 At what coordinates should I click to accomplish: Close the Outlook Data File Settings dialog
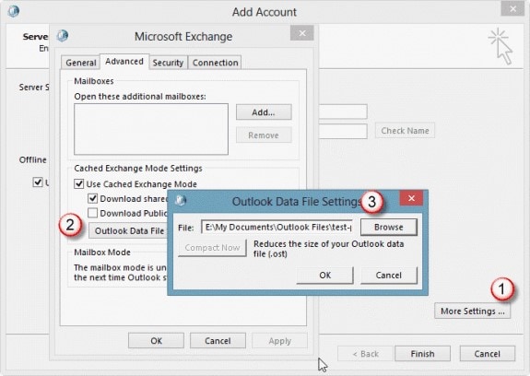coord(411,198)
